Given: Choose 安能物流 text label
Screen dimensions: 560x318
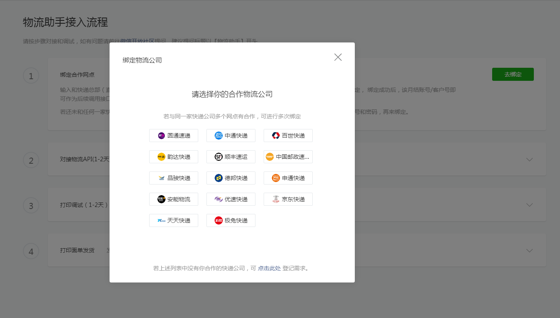Looking at the screenshot, I should tap(179, 199).
